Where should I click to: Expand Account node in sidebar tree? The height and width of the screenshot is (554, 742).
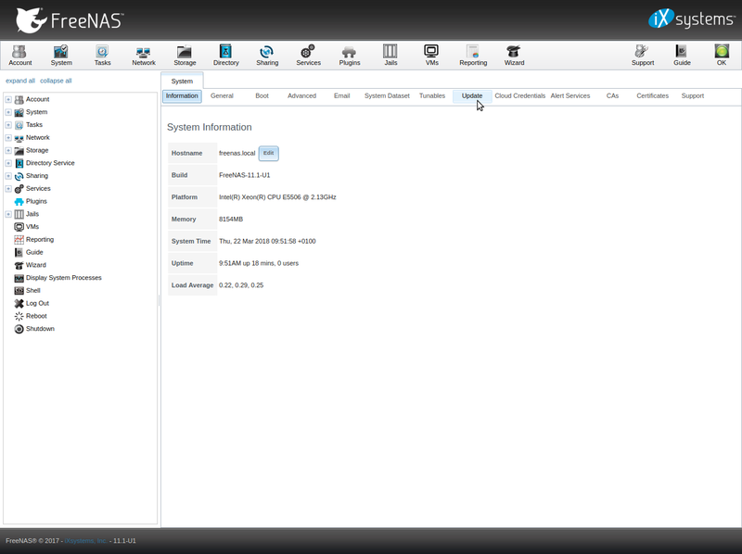[x=8, y=99]
